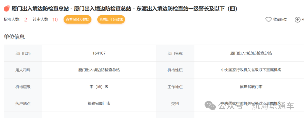Screen dimensions: 304x118
Task: Click the 机构层级 label cell
Action: [x=23, y=87]
